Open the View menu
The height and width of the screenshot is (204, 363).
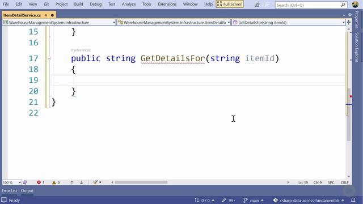point(33,4)
